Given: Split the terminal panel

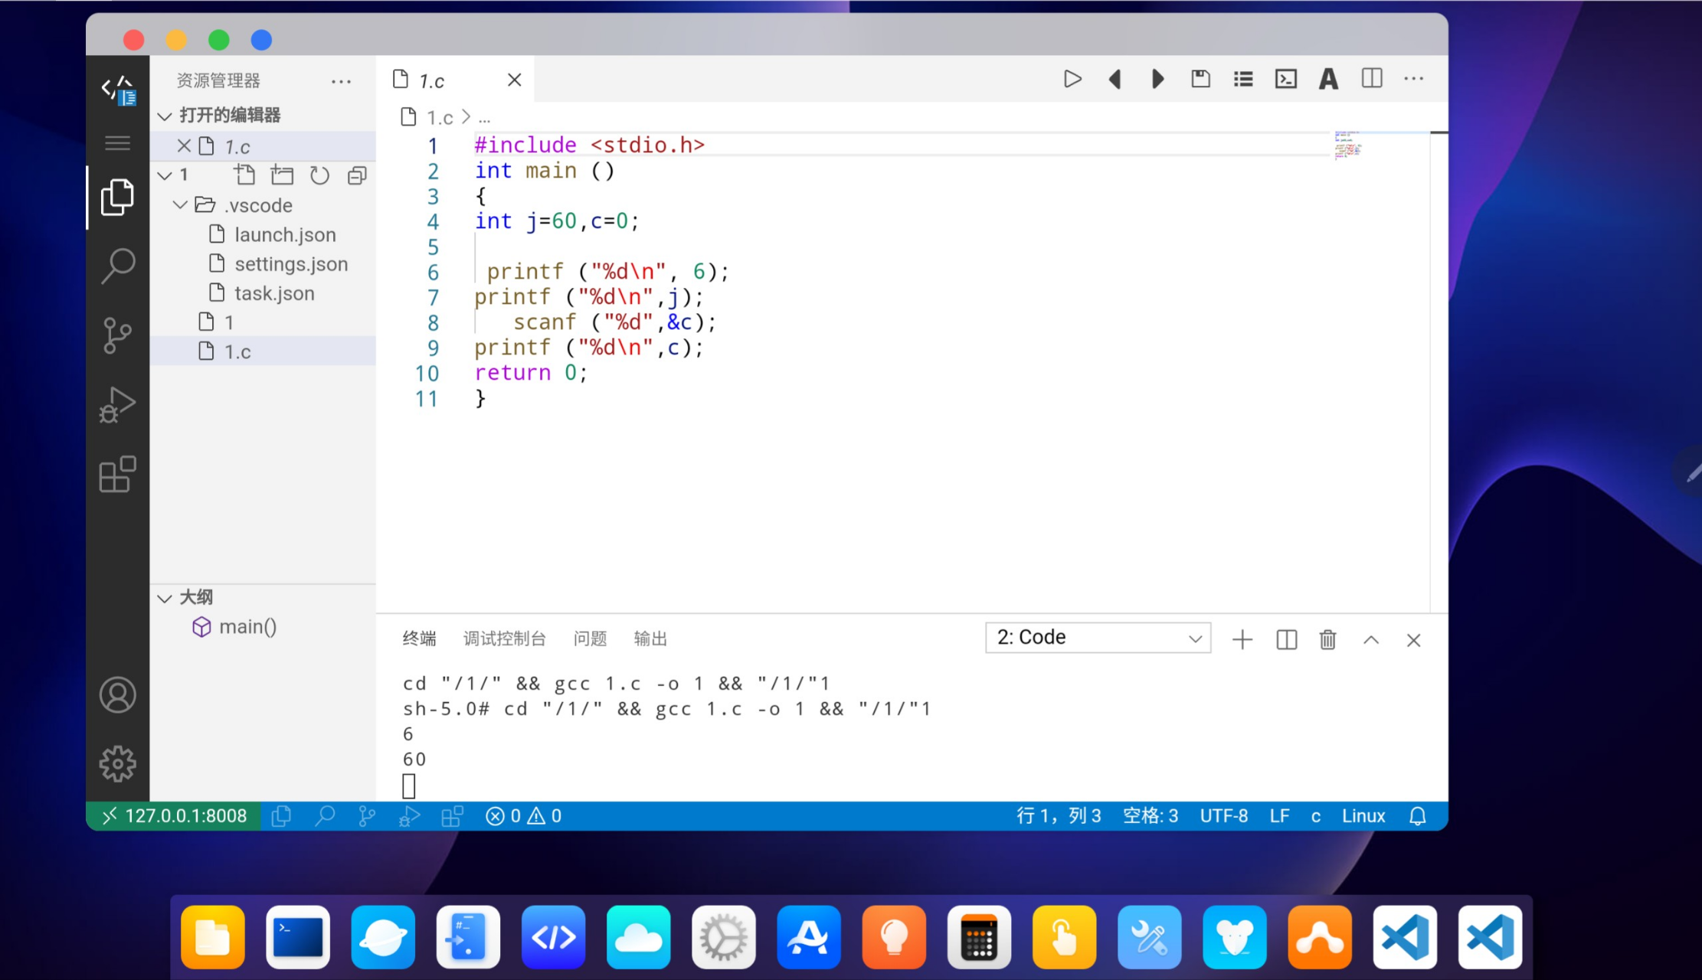Looking at the screenshot, I should coord(1286,639).
